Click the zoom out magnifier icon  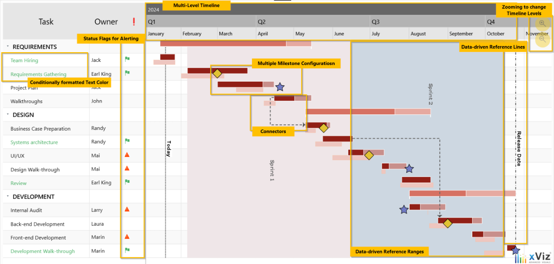click(542, 39)
